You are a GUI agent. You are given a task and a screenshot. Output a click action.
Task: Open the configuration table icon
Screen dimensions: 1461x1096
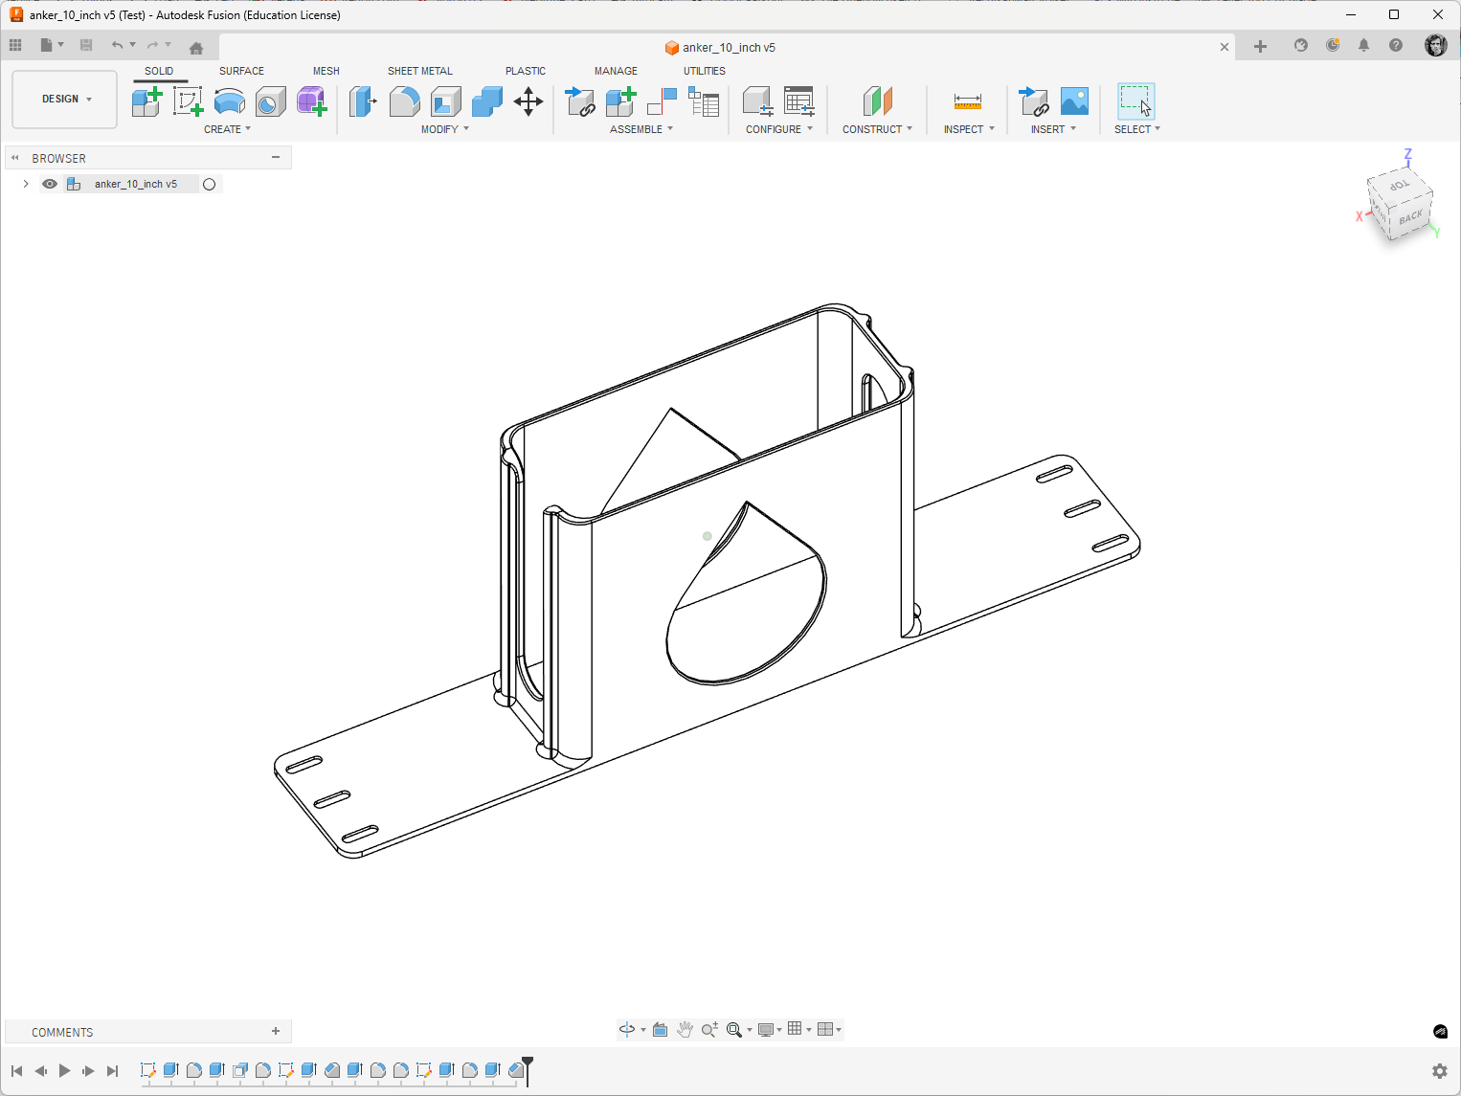[x=798, y=101]
